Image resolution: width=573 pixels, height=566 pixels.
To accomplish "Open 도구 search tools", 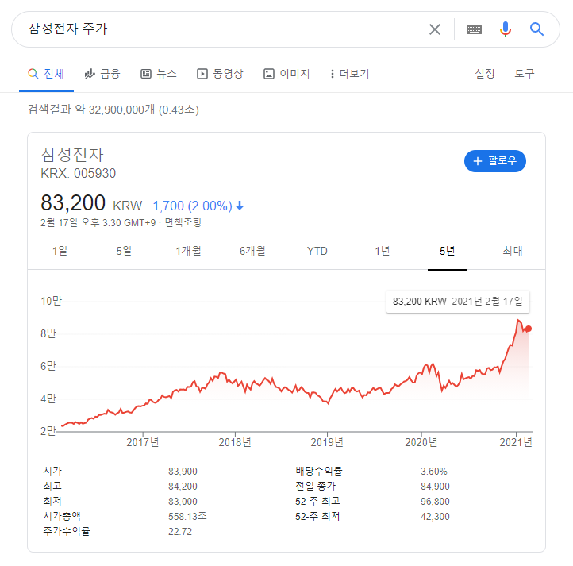I will pyautogui.click(x=525, y=74).
